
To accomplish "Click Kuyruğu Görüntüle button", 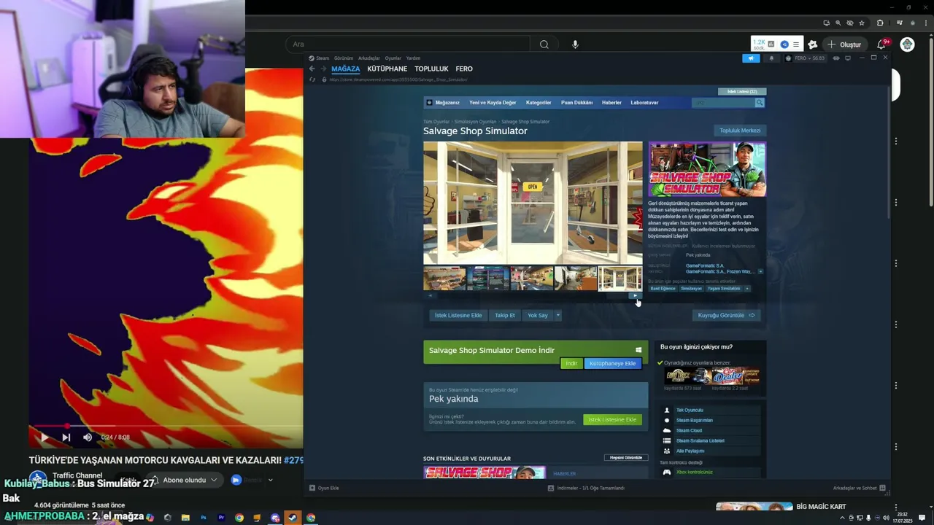I will [727, 315].
